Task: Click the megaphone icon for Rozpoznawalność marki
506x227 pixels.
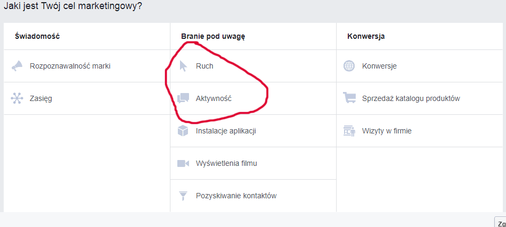Action: click(x=17, y=66)
